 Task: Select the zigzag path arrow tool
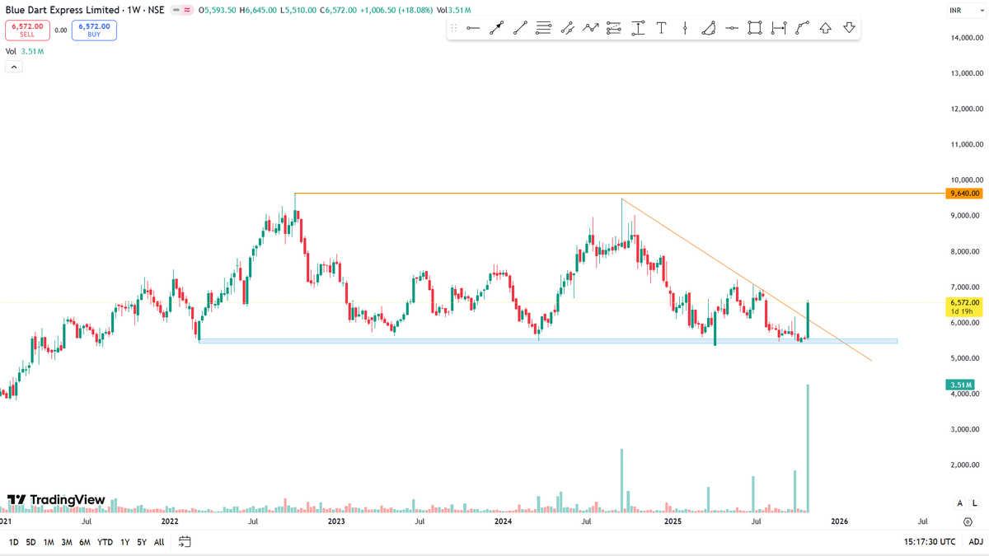tap(590, 29)
